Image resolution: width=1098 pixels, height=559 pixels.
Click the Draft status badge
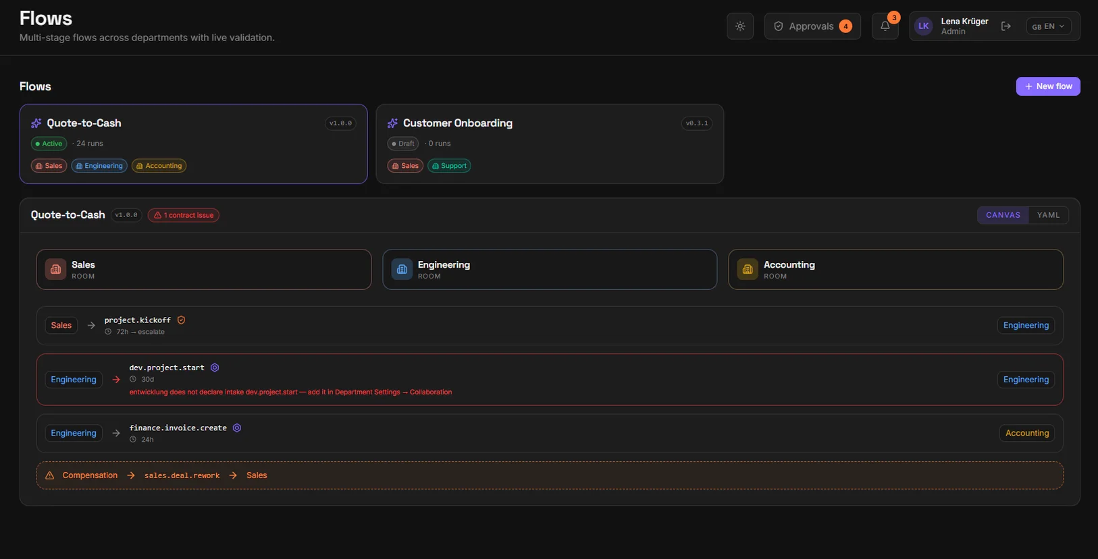403,144
